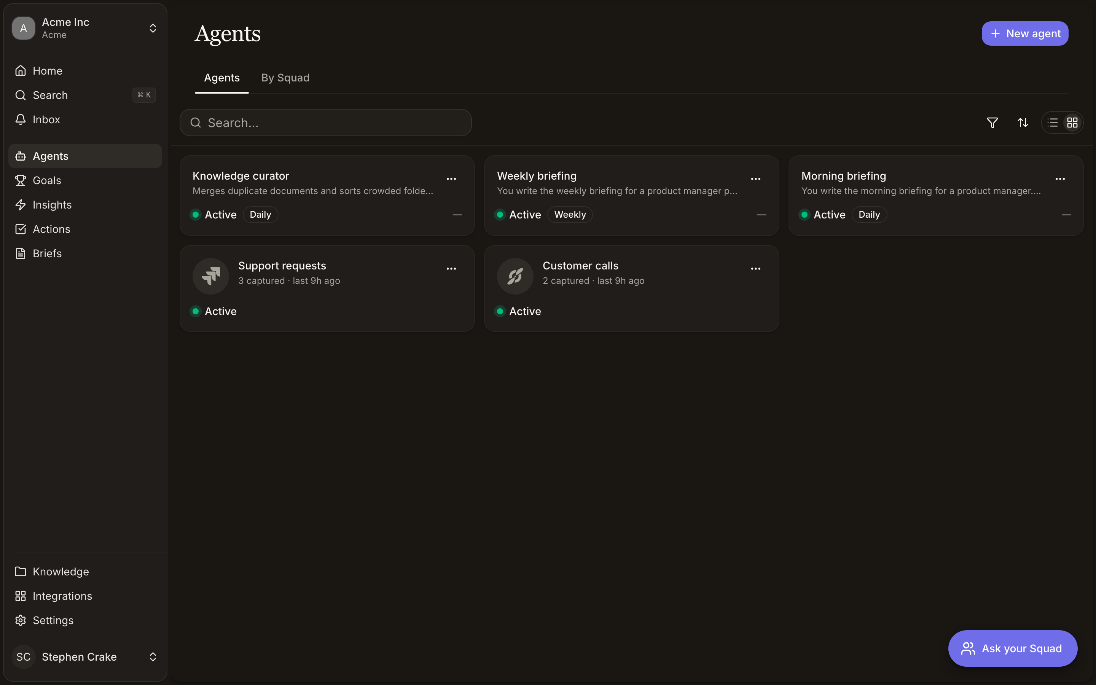Open the Knowledge curator card title
The height and width of the screenshot is (685, 1096).
coord(241,176)
